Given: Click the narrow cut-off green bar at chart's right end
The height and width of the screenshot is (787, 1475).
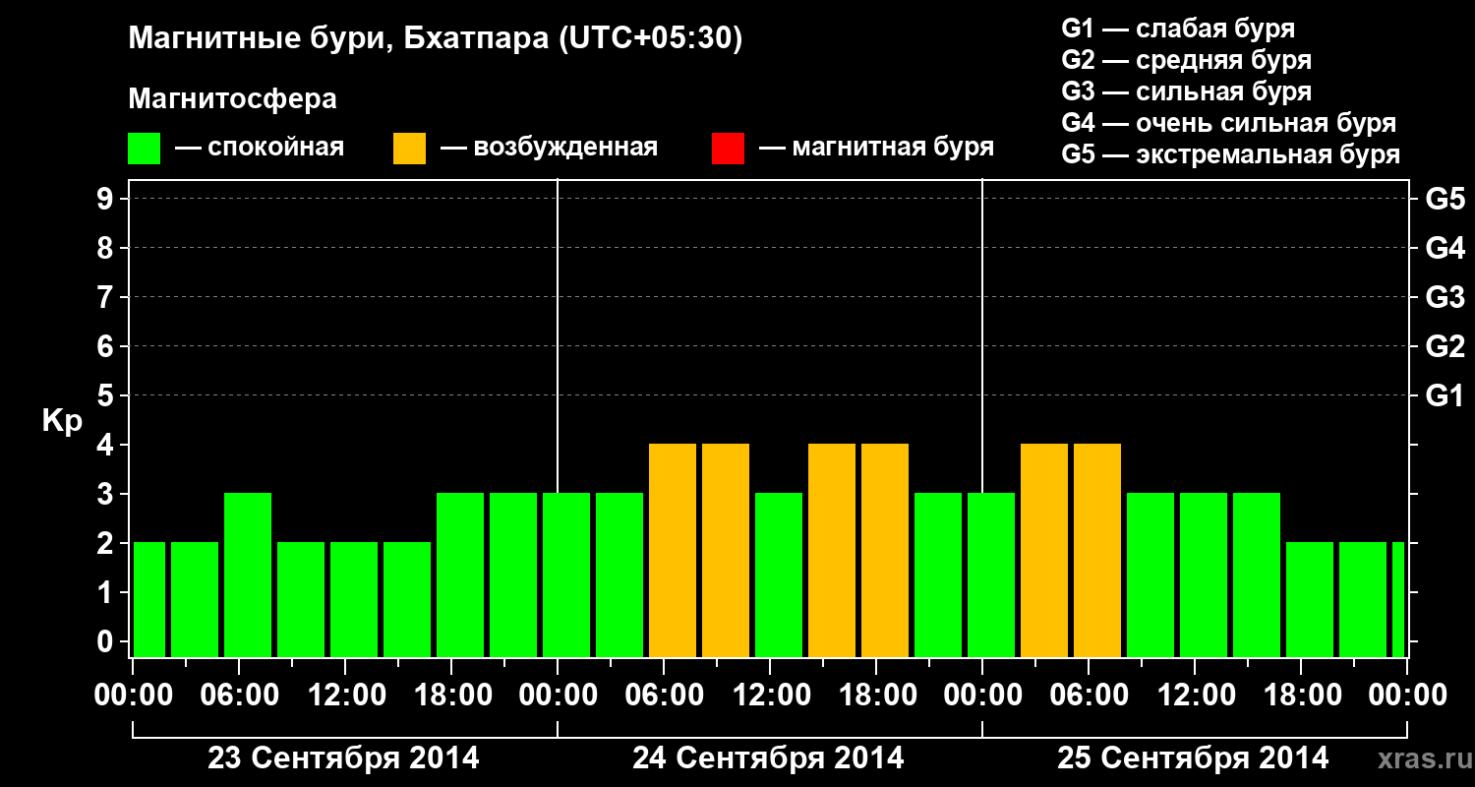Looking at the screenshot, I should click(1398, 600).
